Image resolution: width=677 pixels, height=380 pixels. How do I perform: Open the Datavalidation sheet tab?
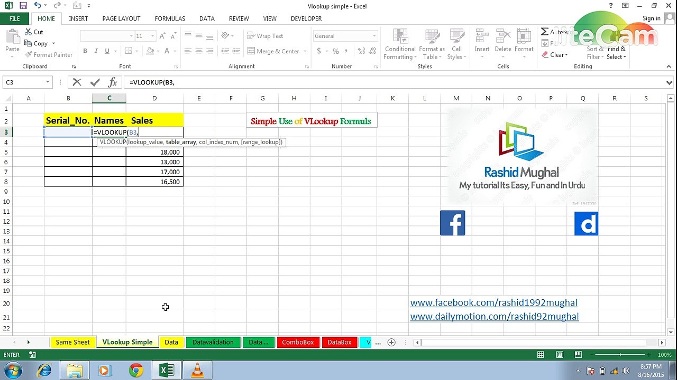coord(213,343)
